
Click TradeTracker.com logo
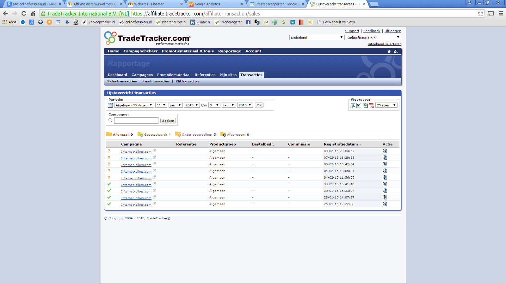(147, 38)
